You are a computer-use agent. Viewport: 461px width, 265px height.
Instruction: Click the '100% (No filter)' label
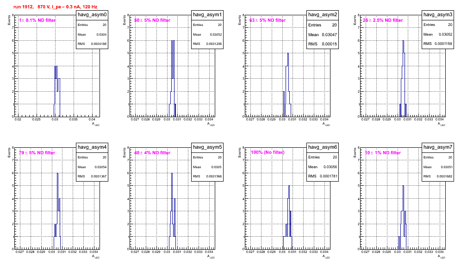268,152
